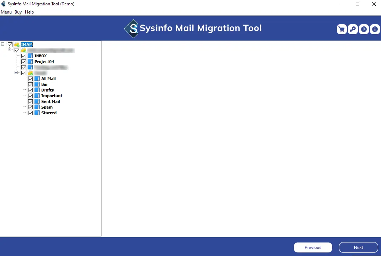Collapse the blurred email account node
The image size is (381, 256).
[10, 50]
